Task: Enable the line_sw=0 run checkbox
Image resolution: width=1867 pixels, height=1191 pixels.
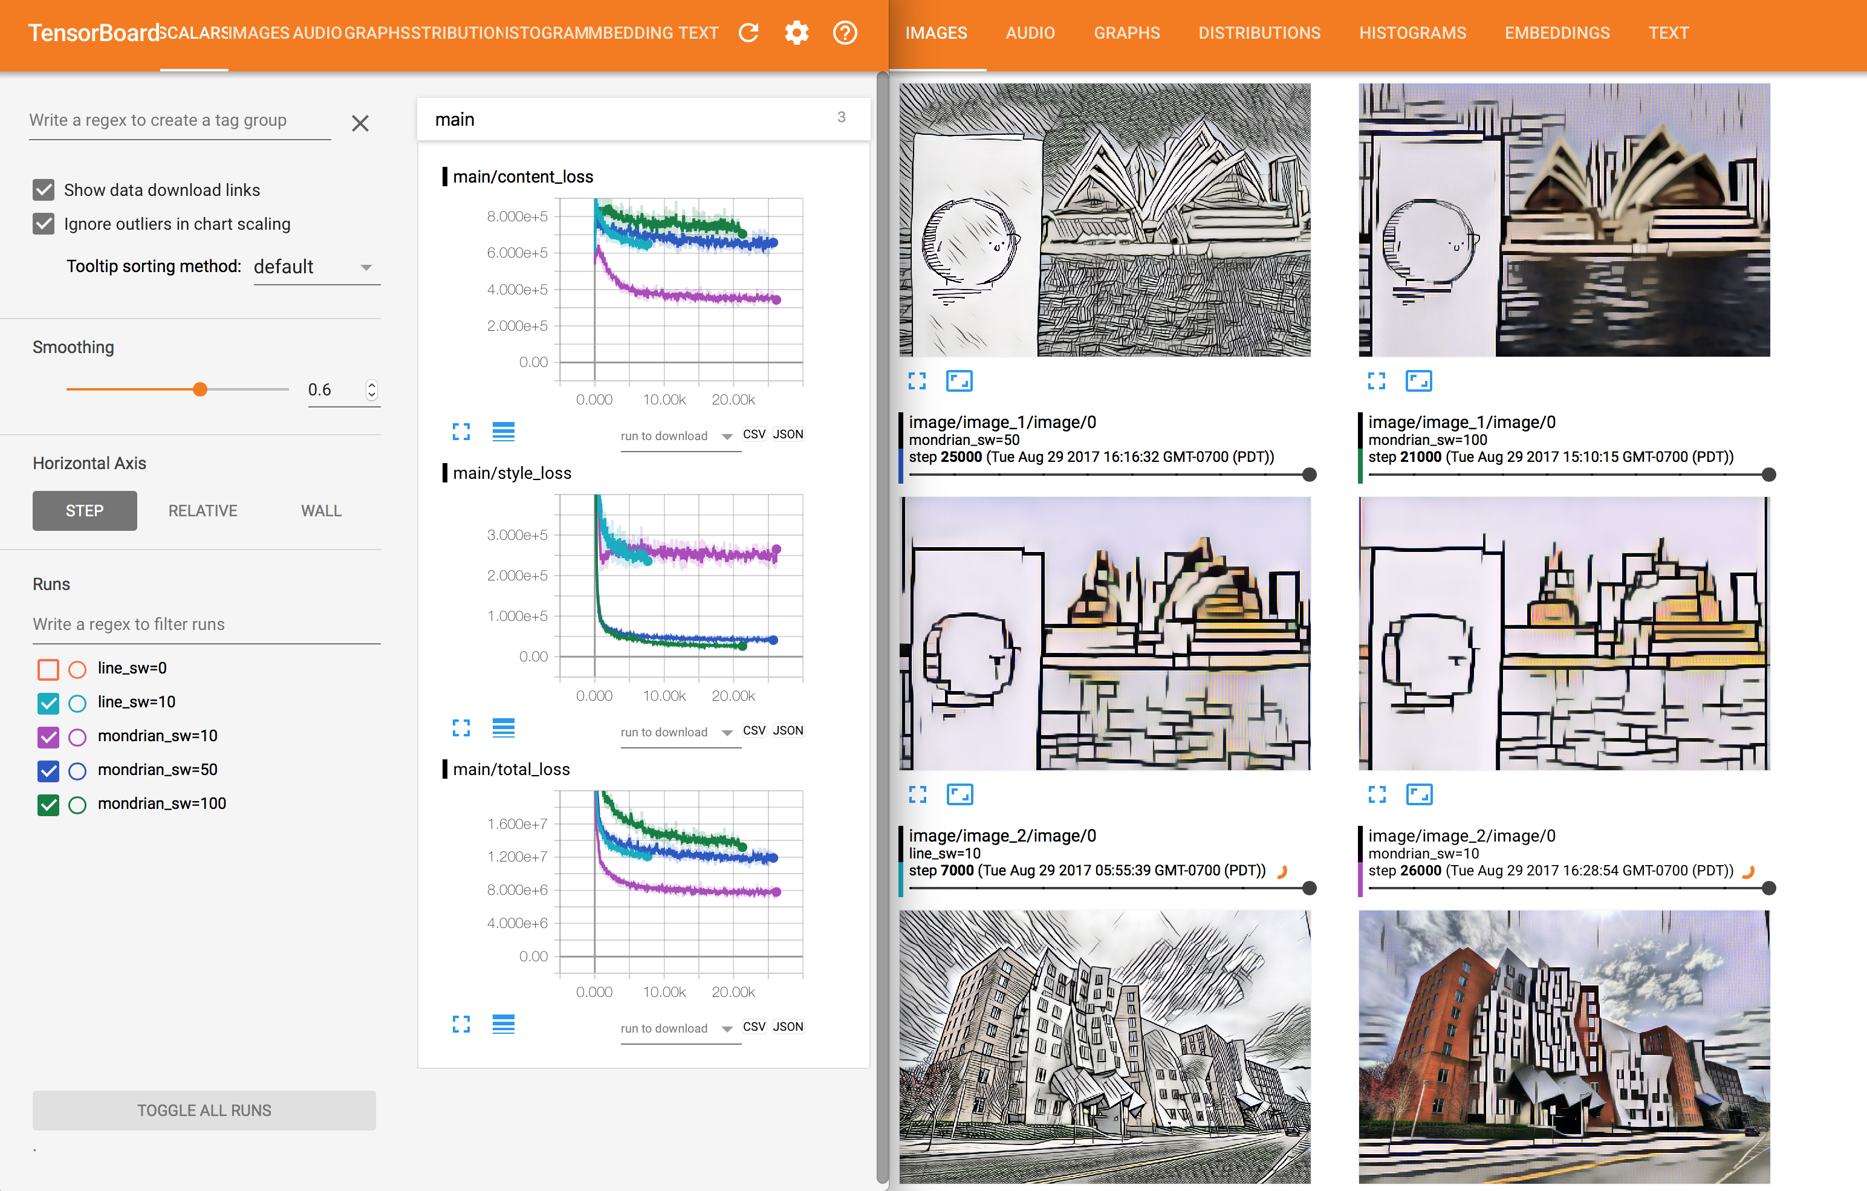Action: (x=48, y=669)
